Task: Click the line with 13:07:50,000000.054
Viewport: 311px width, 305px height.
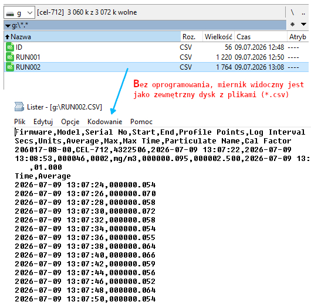Action: [x=85, y=299]
